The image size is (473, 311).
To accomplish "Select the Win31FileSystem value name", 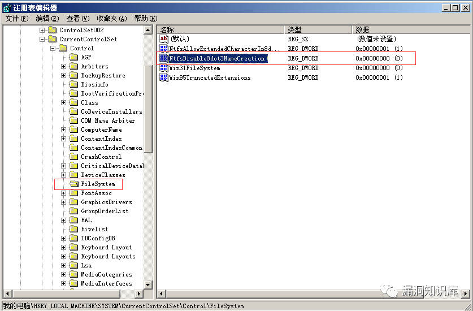I will pos(194,68).
